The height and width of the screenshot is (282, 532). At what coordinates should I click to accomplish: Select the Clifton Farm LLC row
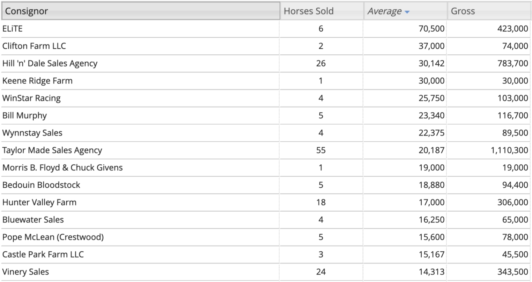pyautogui.click(x=266, y=46)
